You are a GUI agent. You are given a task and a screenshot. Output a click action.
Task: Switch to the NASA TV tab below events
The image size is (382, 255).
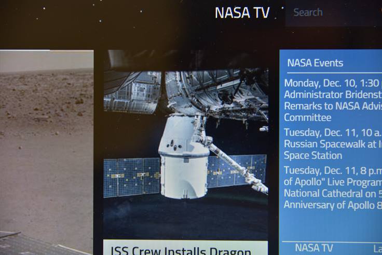pyautogui.click(x=314, y=248)
